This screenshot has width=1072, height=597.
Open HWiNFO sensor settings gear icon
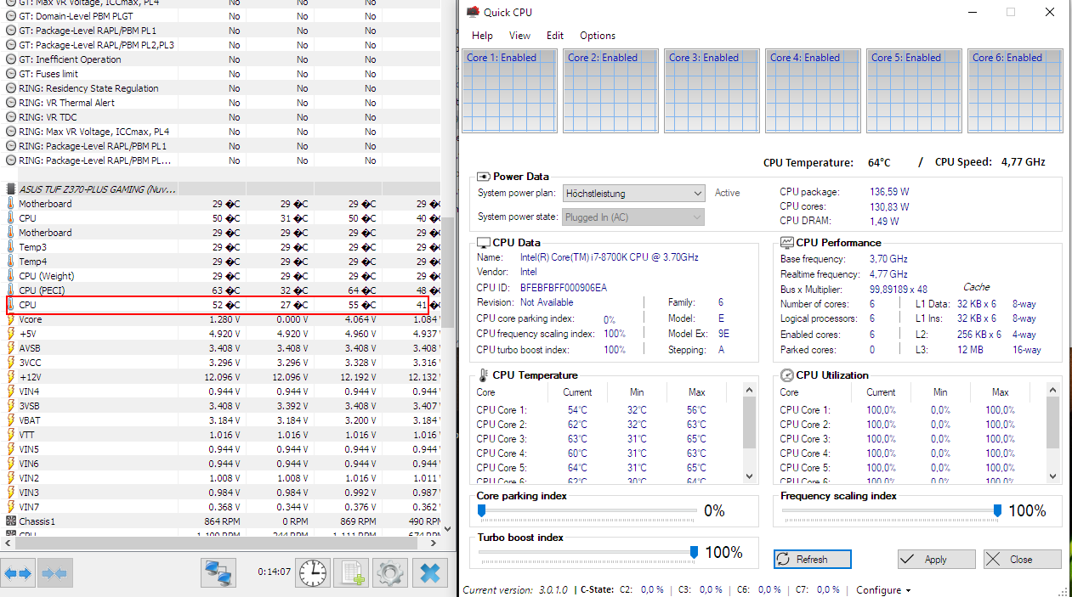pos(391,573)
